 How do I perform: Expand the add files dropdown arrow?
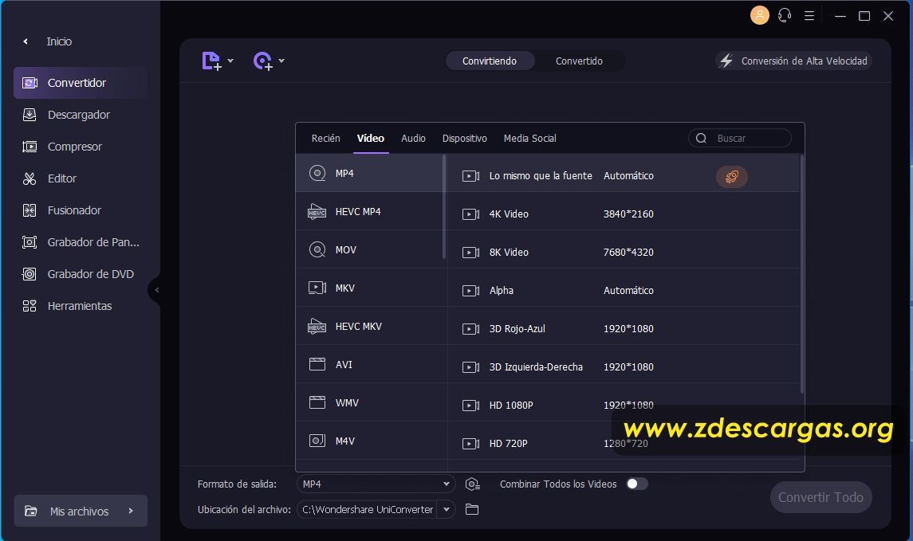point(230,61)
